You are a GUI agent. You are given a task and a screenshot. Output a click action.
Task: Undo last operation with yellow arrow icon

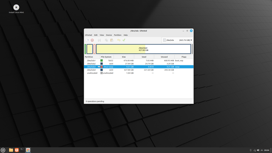(119, 40)
